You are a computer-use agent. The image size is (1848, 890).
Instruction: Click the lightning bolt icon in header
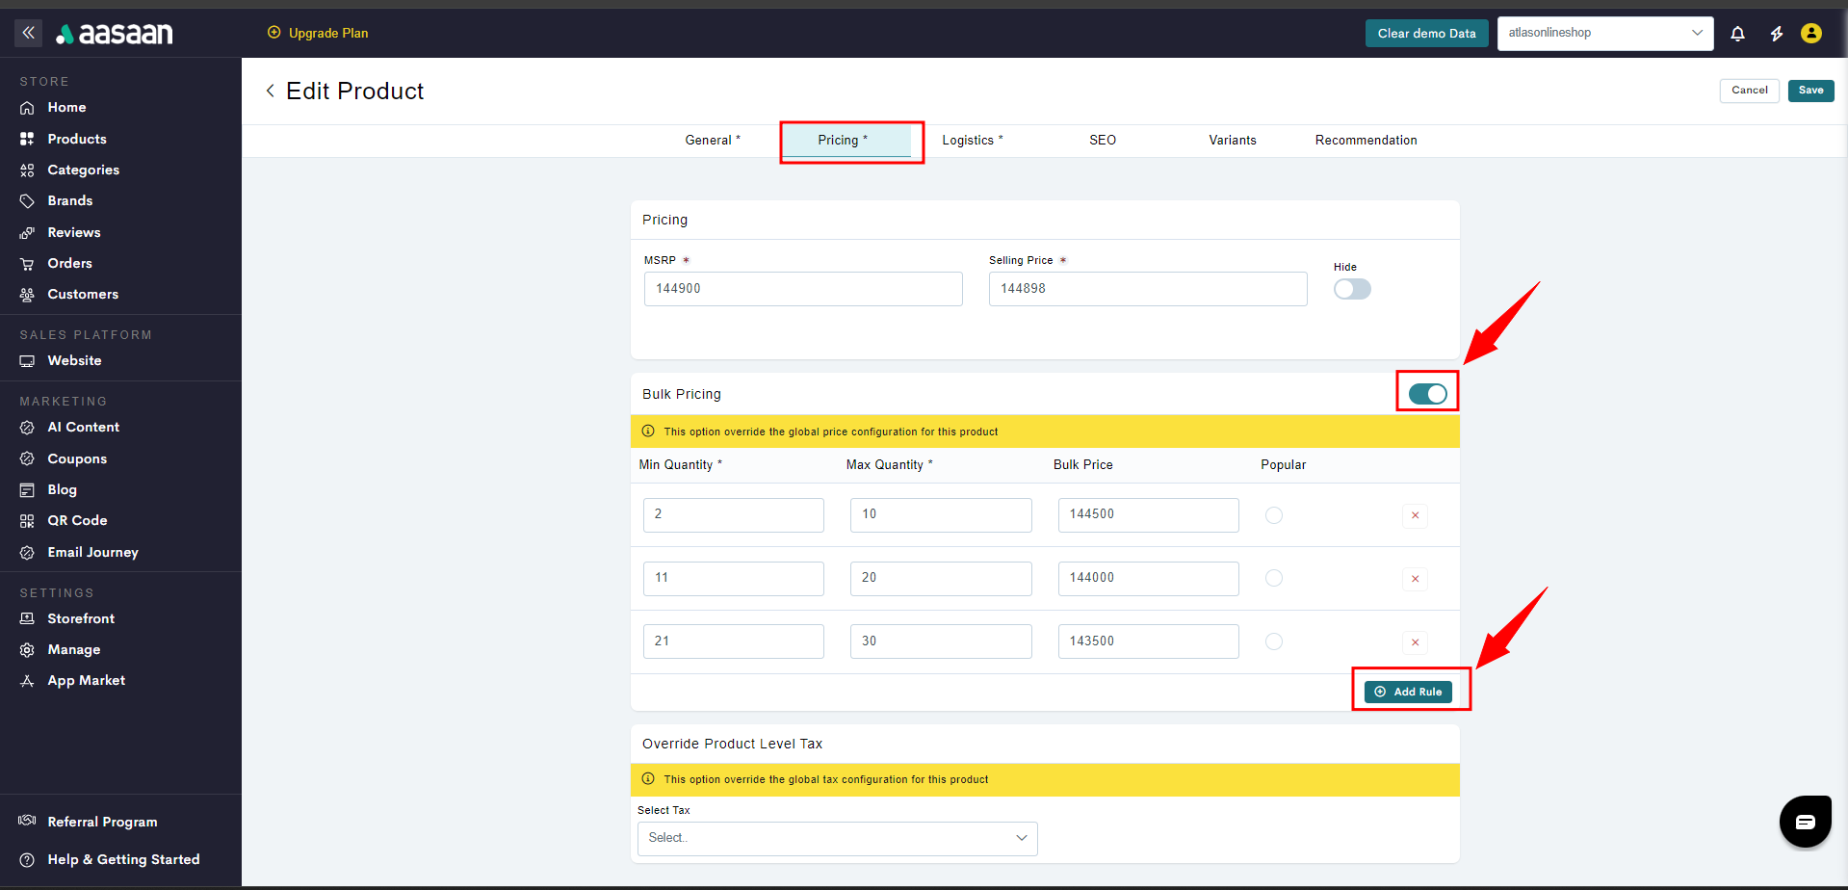click(1776, 34)
